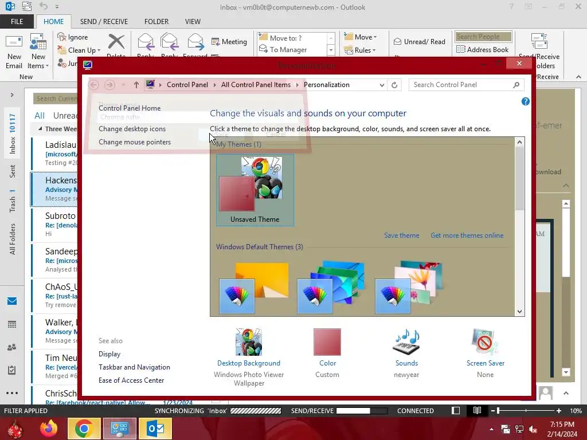The width and height of the screenshot is (587, 440).
Task: Open Taskbar and Navigation link
Action: (134, 367)
